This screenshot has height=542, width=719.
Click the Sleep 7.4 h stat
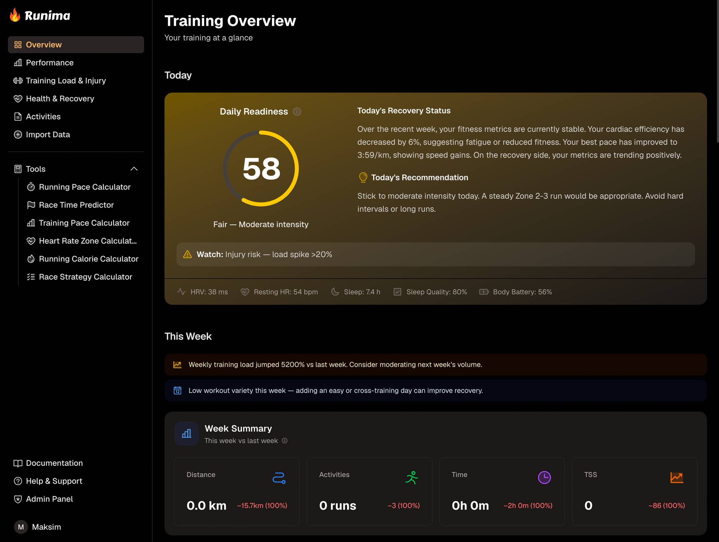pos(356,292)
